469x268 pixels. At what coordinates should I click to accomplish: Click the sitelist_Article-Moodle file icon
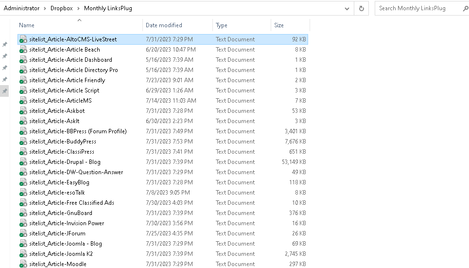tap(23, 264)
